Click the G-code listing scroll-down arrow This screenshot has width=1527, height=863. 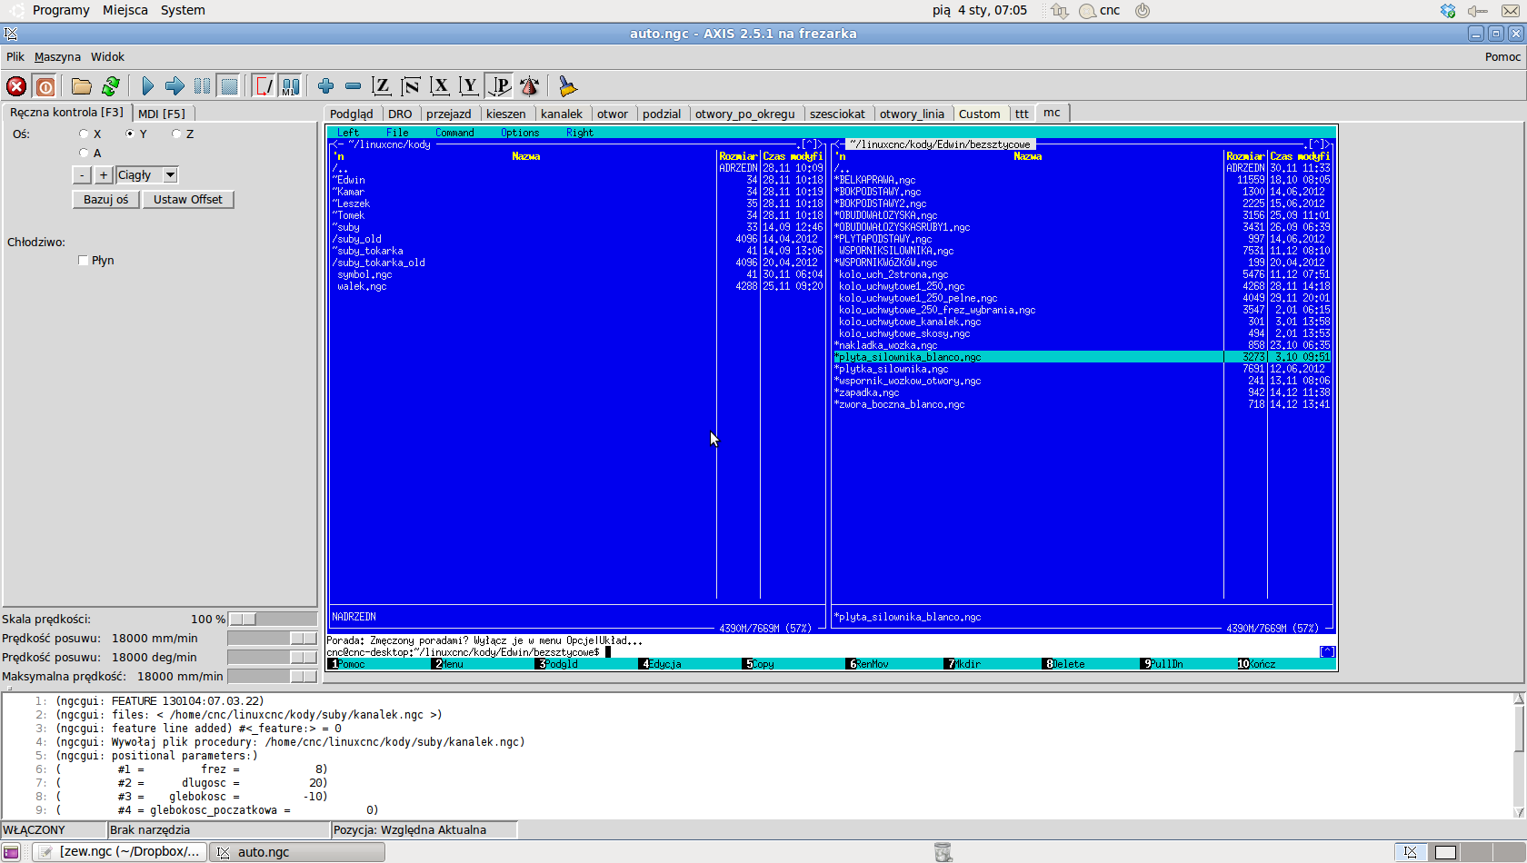(1519, 812)
